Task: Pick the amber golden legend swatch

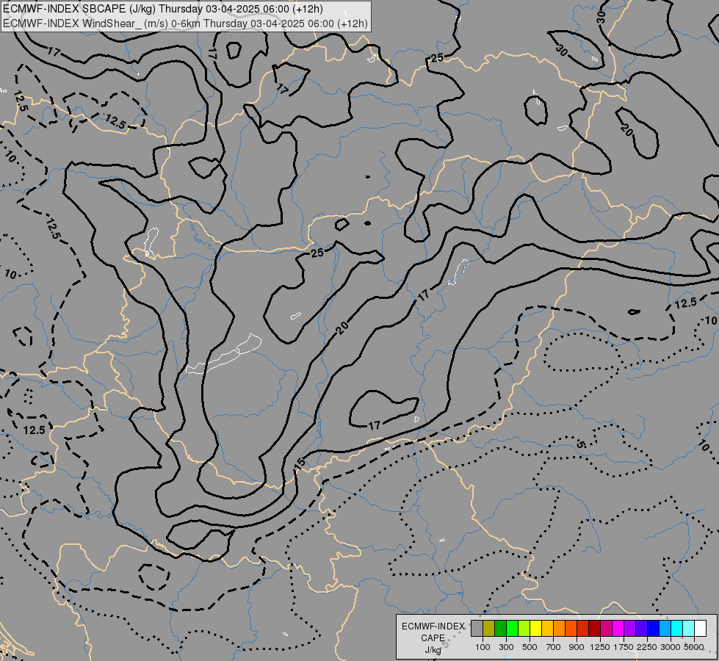Action: tap(547, 628)
